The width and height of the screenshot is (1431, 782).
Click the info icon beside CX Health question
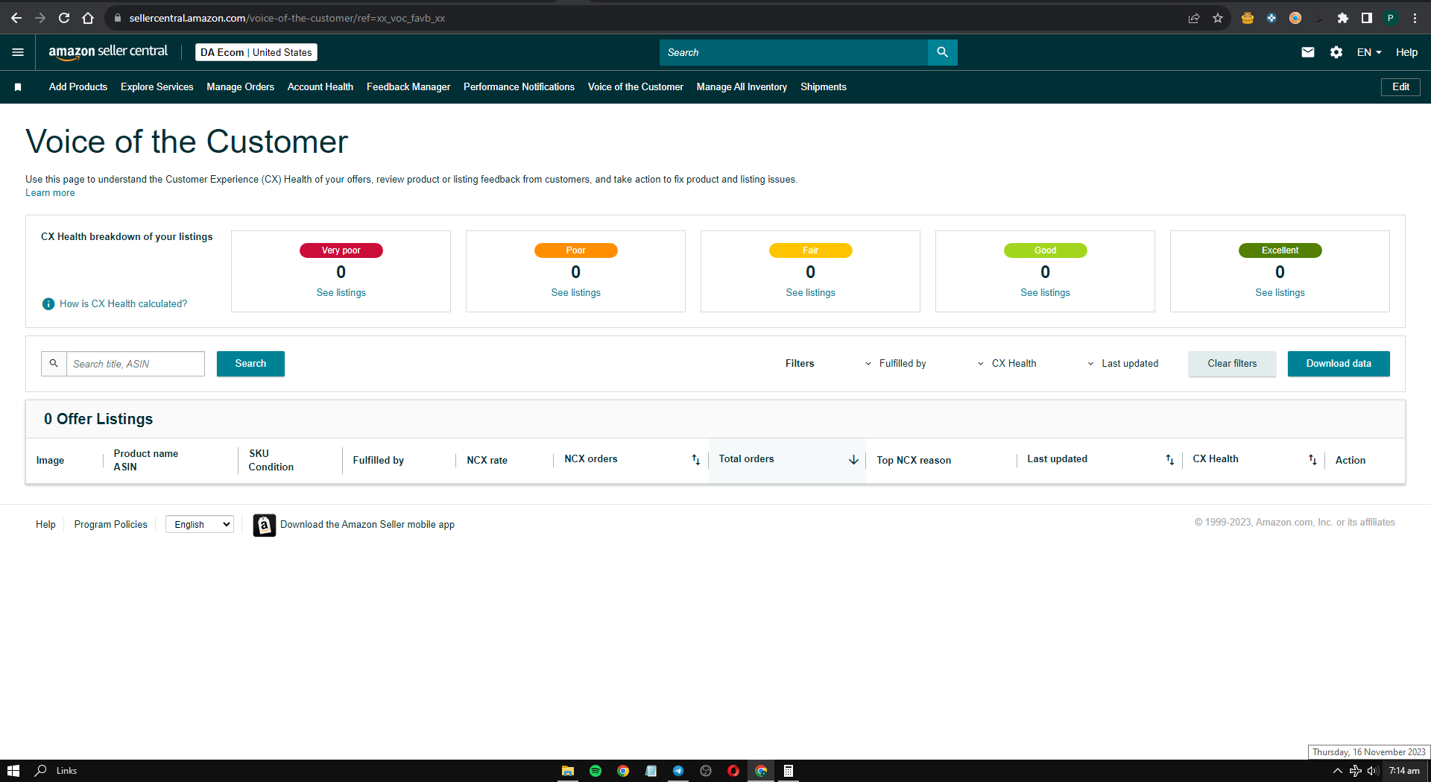[x=48, y=304]
